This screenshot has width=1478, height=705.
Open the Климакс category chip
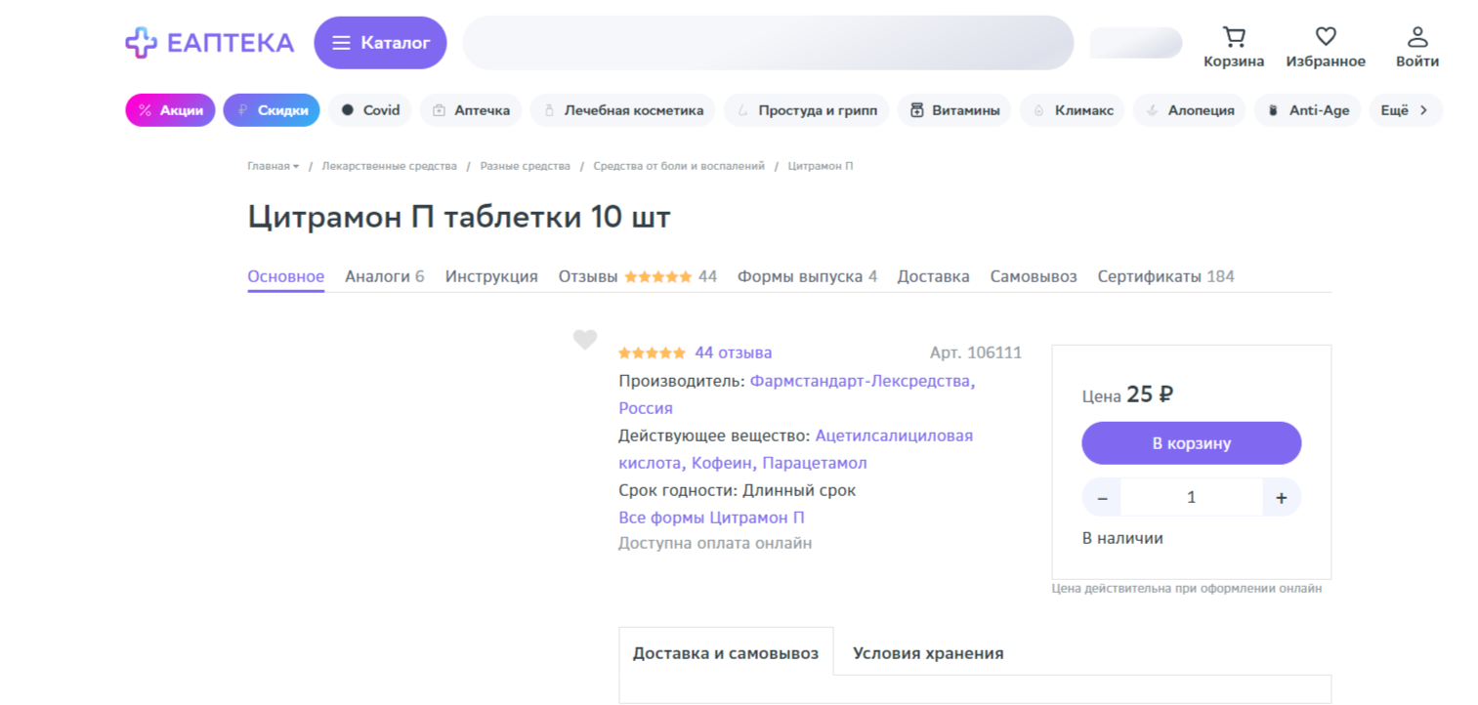(x=1073, y=110)
